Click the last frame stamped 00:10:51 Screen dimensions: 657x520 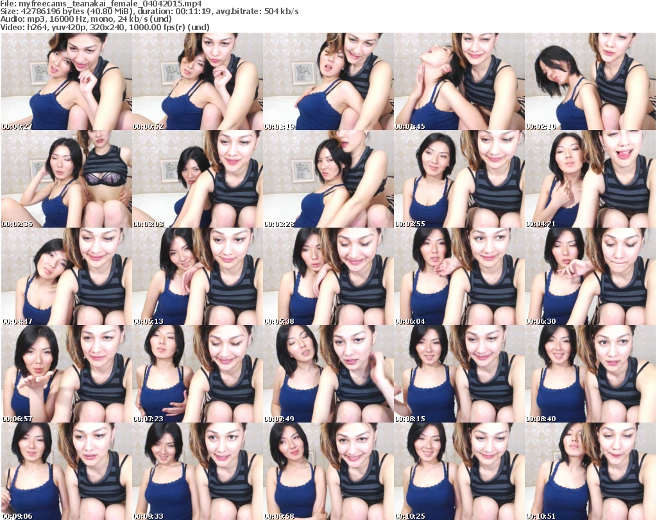(x=590, y=471)
